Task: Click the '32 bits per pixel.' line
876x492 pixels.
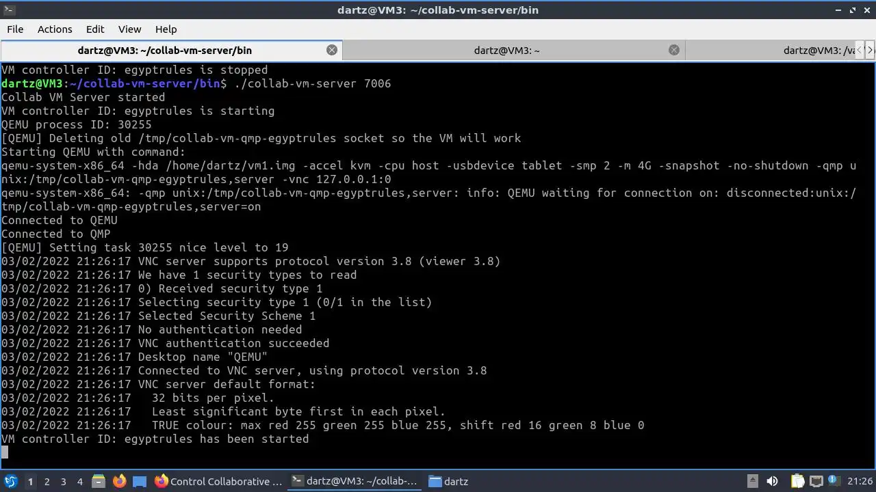Action: click(x=138, y=398)
